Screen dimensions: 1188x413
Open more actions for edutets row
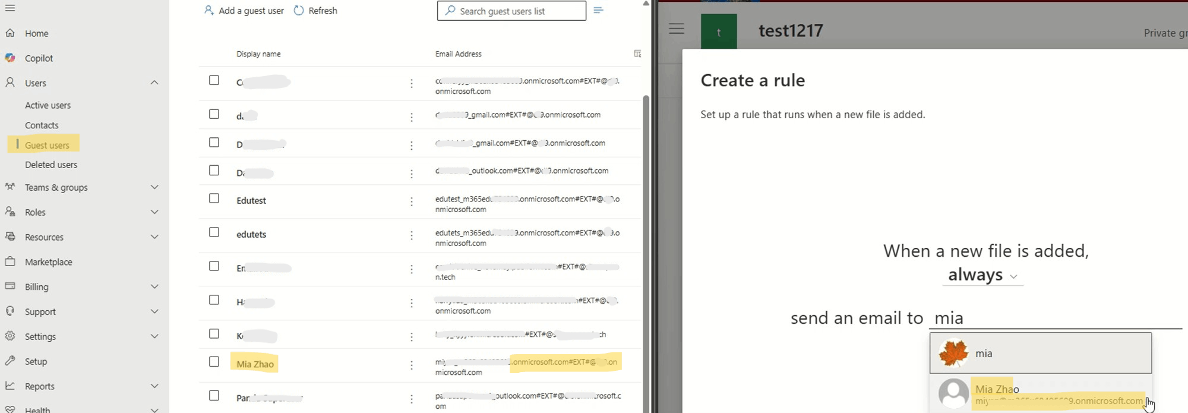click(411, 236)
